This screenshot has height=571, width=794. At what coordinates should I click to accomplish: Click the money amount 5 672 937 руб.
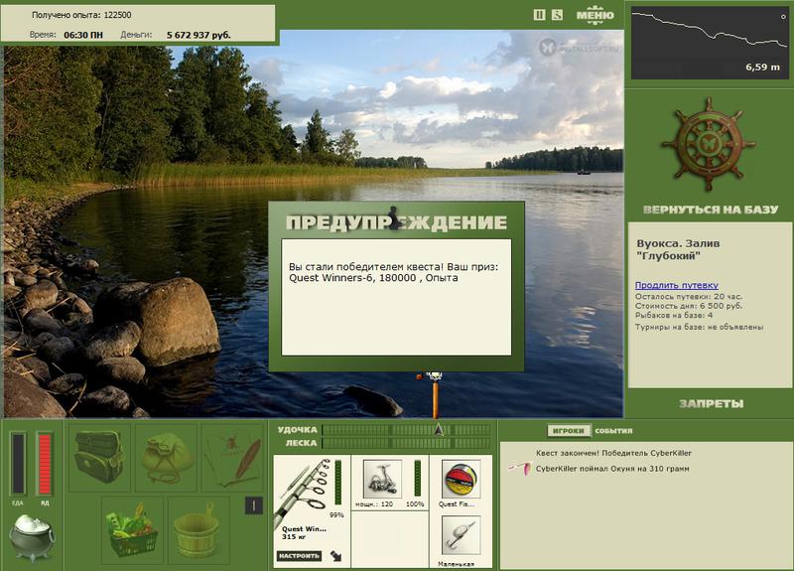[198, 35]
